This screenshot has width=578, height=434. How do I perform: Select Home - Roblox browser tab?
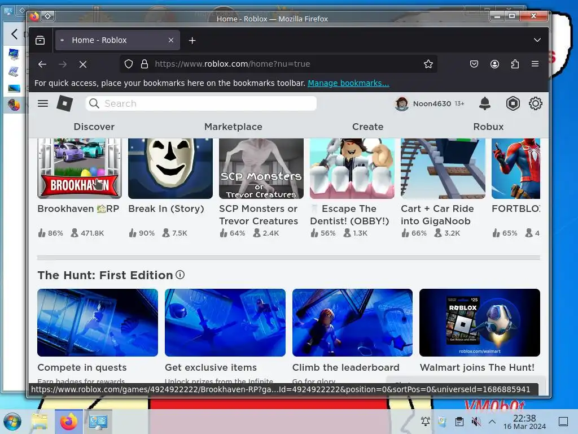click(x=117, y=40)
